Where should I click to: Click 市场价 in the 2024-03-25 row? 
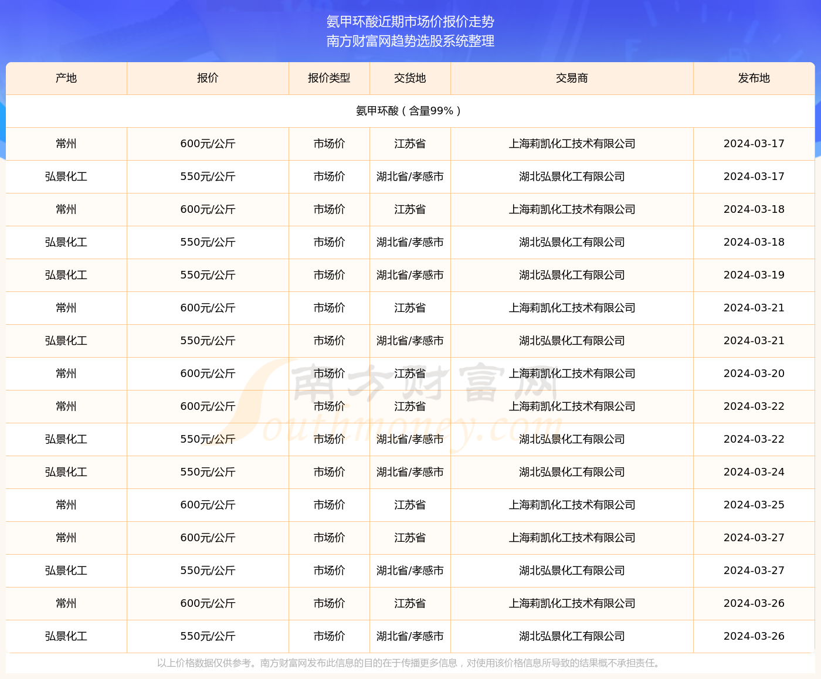[329, 505]
